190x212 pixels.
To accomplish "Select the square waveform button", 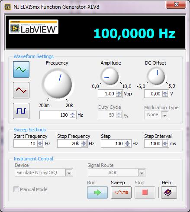I will (21, 111).
